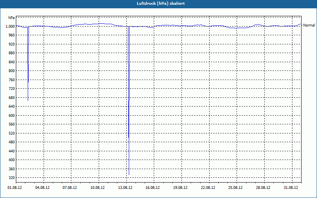The image size is (317, 198).
Task: Click the date label 07.08.12
Action: 70,188
